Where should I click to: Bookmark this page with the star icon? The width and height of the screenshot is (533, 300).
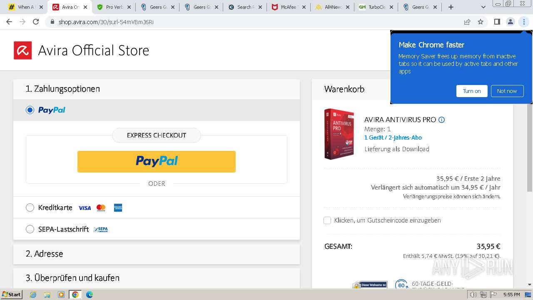481,22
